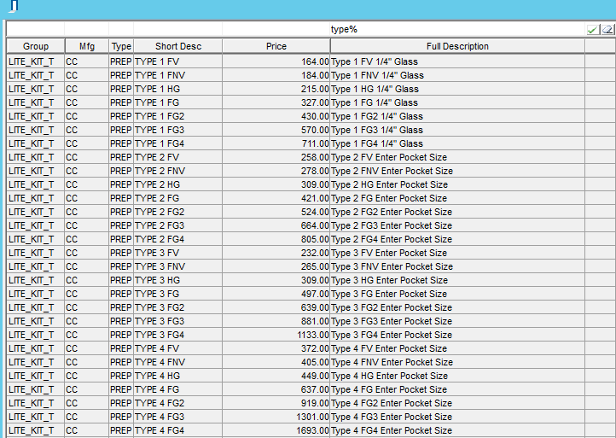
Task: Select the TYPE 3 FG3 short description cell
Action: tap(178, 322)
